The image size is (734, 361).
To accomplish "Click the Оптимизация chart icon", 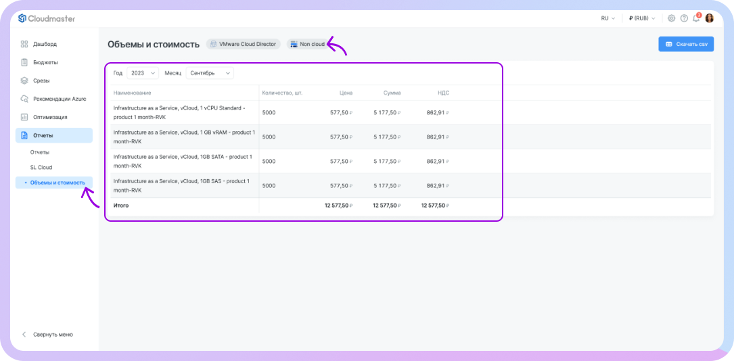I will pos(24,117).
